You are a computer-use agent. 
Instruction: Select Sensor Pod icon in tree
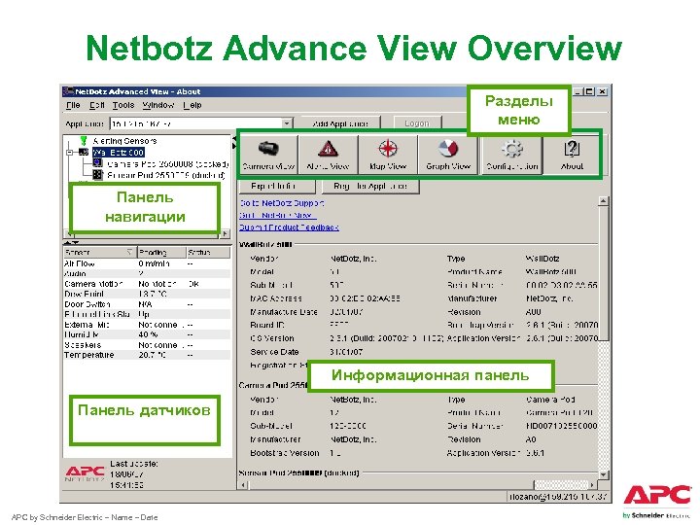point(98,175)
